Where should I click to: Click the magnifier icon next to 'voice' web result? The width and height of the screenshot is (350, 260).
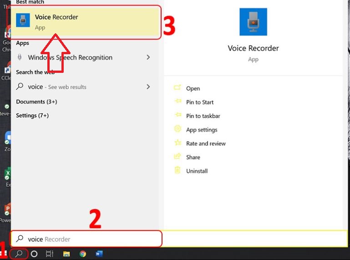(20, 86)
